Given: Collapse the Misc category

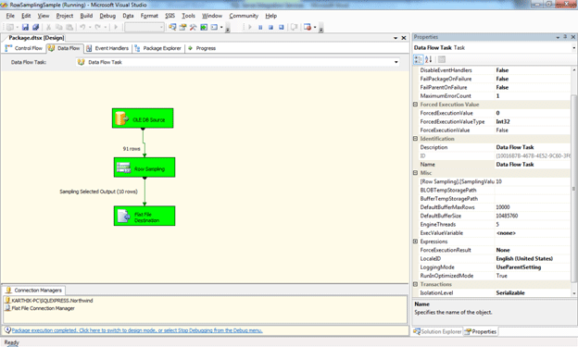Looking at the screenshot, I should tap(415, 173).
